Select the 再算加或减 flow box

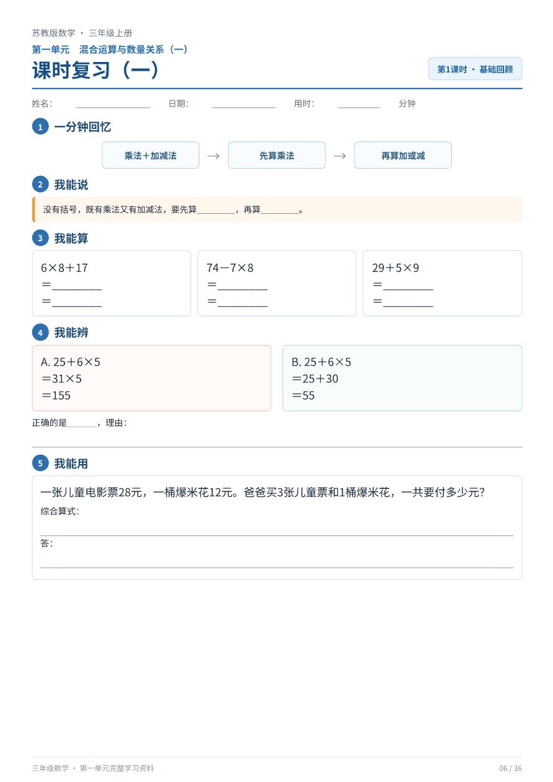403,156
